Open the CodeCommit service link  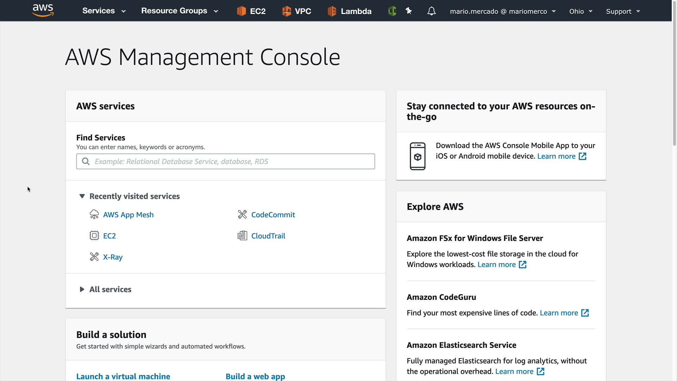[x=273, y=214]
